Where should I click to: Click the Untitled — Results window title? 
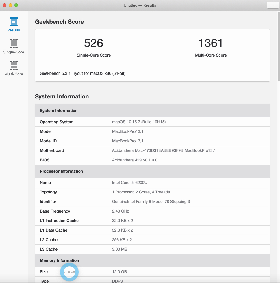[x=140, y=5]
